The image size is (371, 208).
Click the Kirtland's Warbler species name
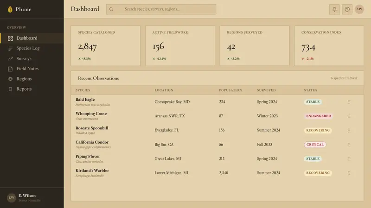coord(92,171)
